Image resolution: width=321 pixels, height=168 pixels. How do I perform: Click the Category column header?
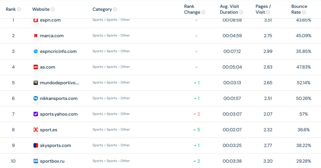click(102, 9)
